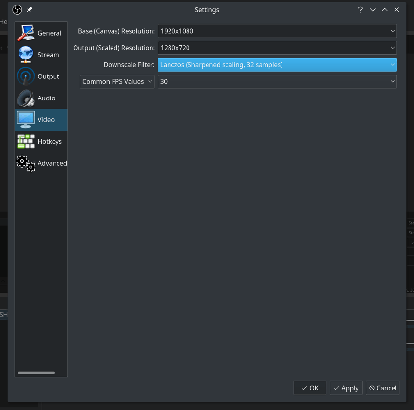The height and width of the screenshot is (410, 414).
Task: Expand the Common FPS Values selector
Action: (x=117, y=81)
